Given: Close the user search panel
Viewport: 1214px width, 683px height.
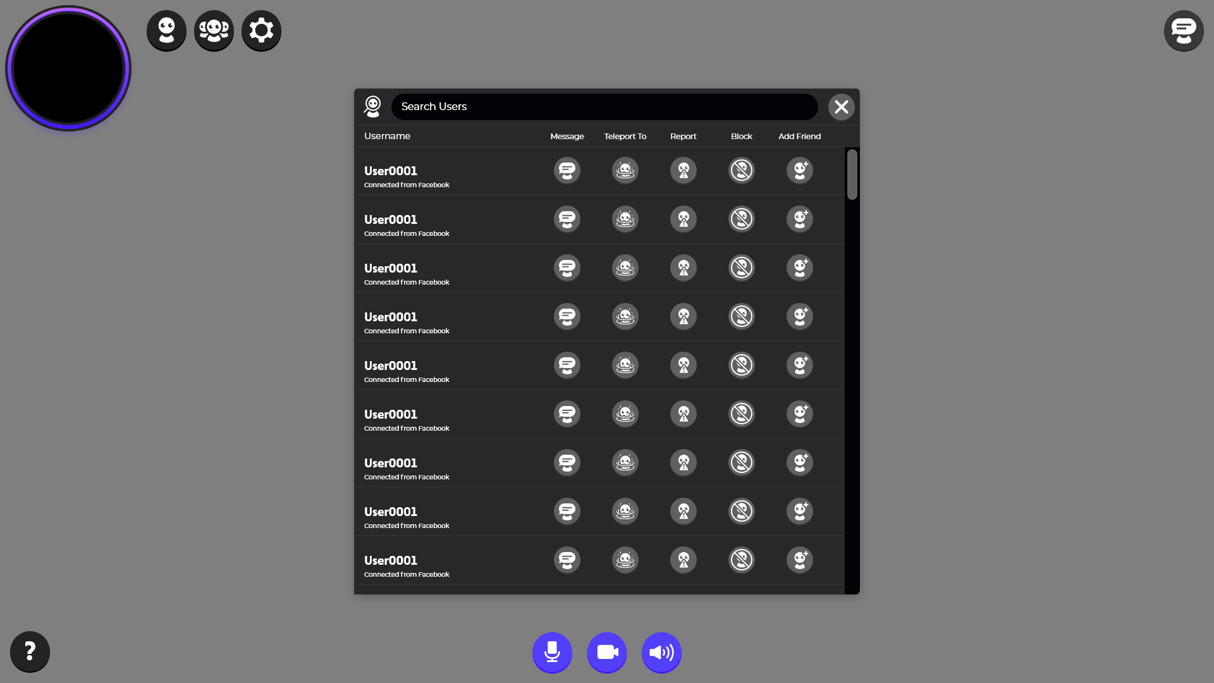Looking at the screenshot, I should pyautogui.click(x=841, y=107).
